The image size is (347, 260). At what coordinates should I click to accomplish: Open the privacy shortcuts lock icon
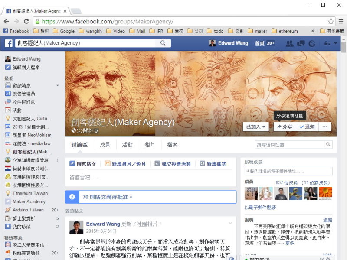(x=327, y=43)
